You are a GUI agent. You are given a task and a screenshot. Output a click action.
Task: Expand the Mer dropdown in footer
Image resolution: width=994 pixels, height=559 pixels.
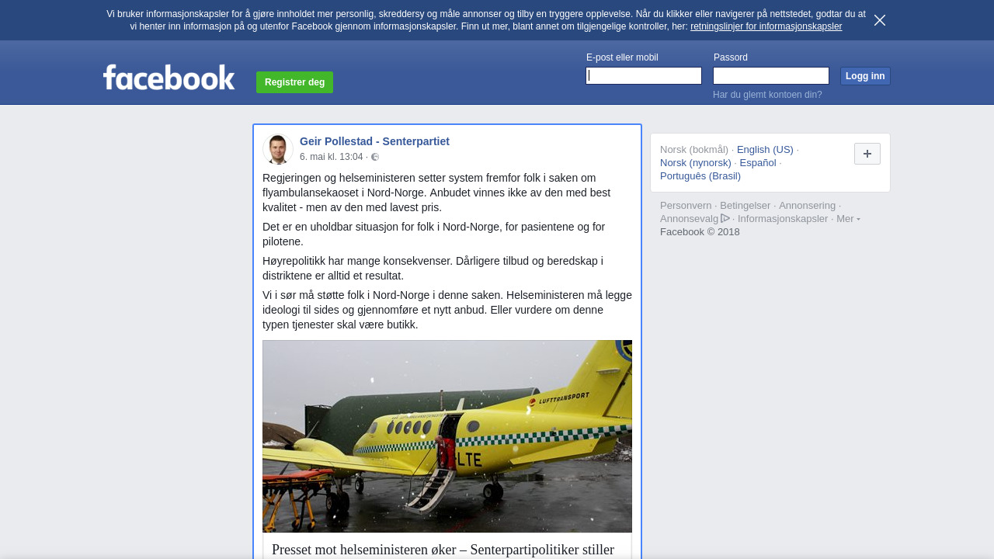(x=848, y=219)
